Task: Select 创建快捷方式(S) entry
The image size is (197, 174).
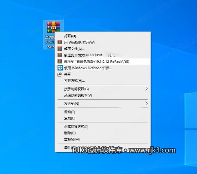Action: (103, 127)
